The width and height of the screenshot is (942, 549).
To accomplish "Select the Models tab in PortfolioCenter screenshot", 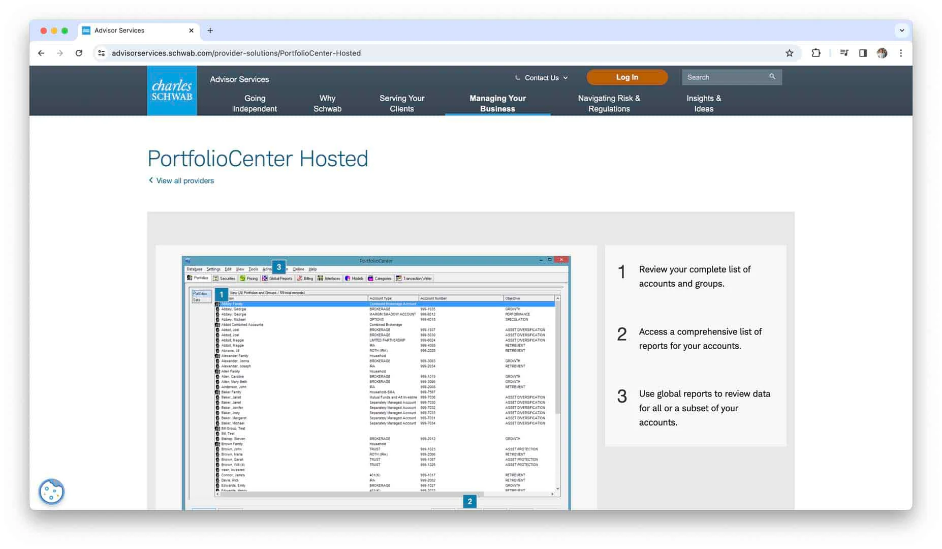I will [355, 279].
